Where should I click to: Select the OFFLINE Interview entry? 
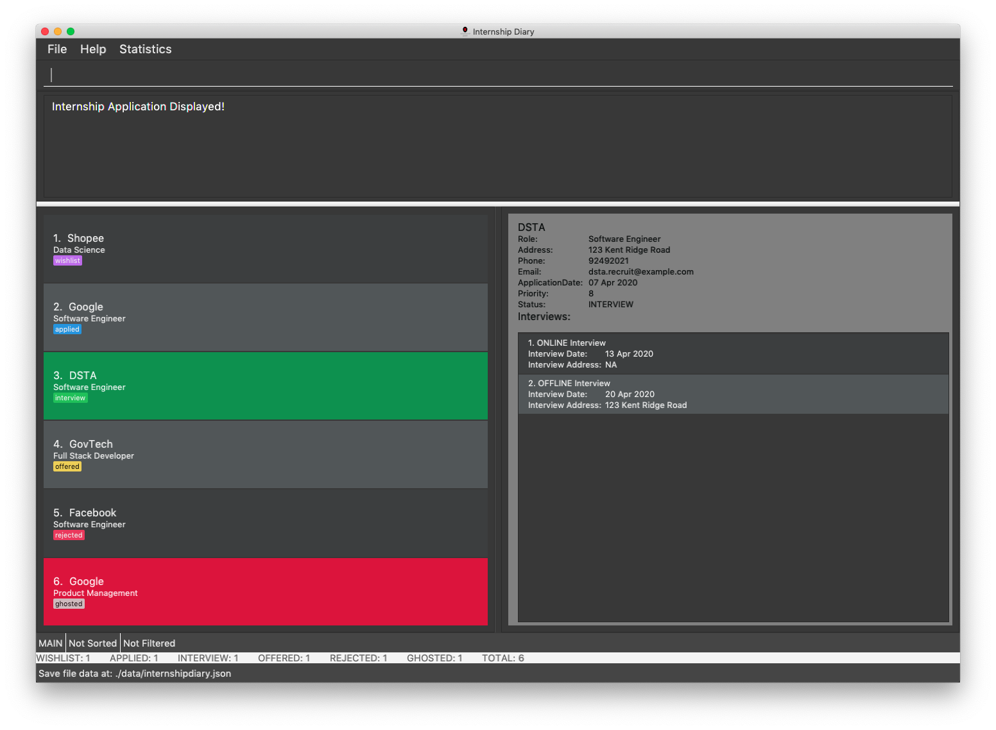tap(734, 394)
